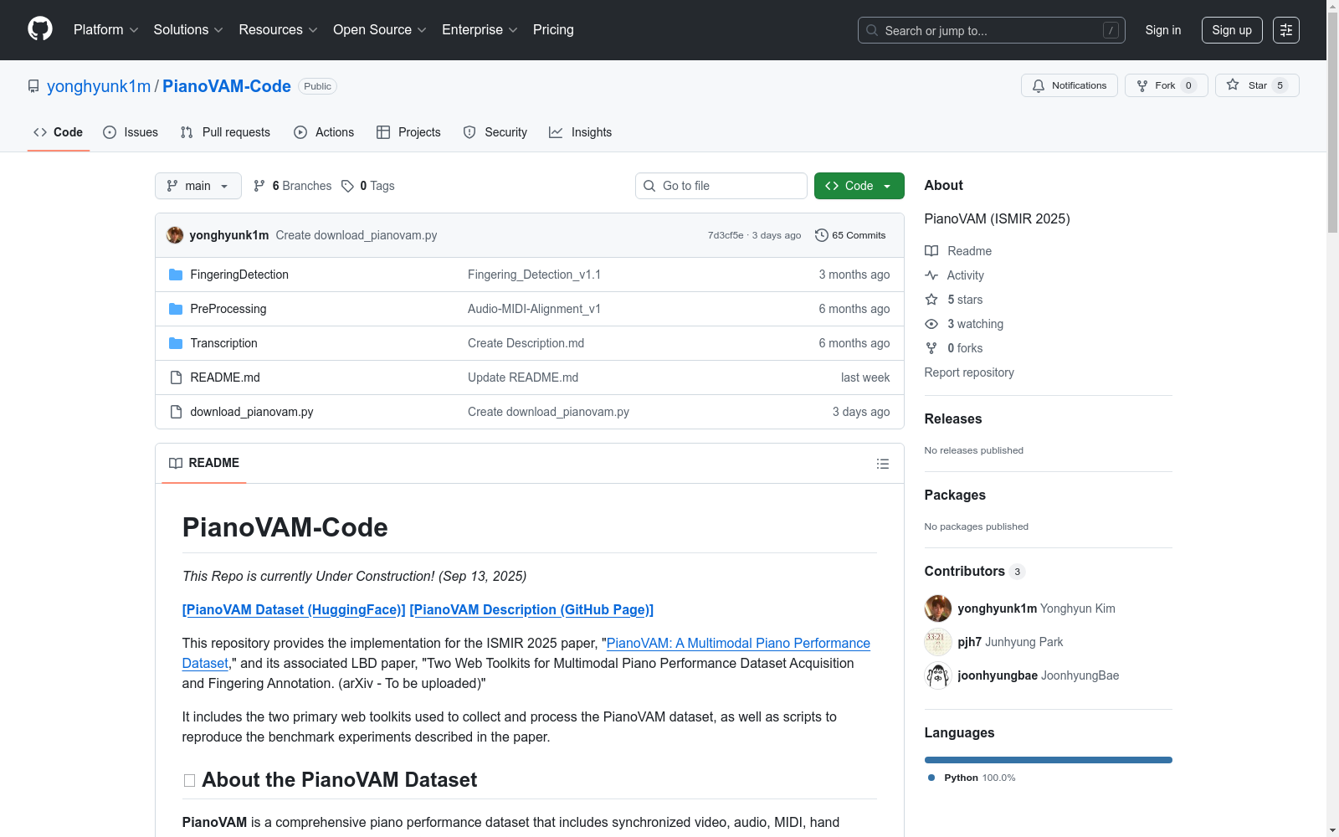The height and width of the screenshot is (837, 1339).
Task: Expand the Enterprise dropdown menu
Action: (x=480, y=30)
